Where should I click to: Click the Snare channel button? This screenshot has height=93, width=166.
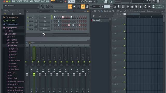coord(45,29)
